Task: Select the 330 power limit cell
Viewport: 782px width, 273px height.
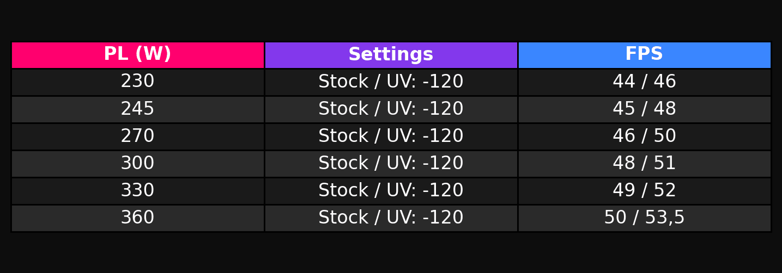Action: 137,190
